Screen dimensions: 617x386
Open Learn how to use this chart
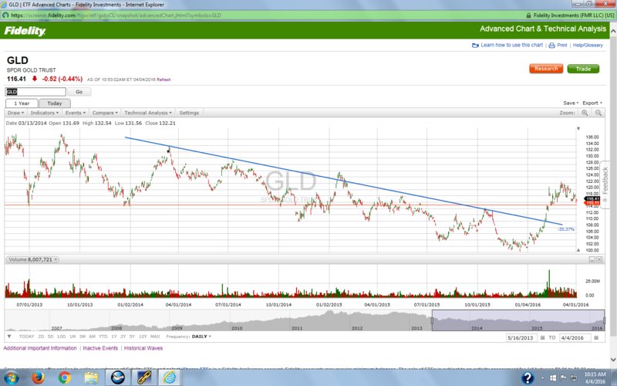pos(511,46)
